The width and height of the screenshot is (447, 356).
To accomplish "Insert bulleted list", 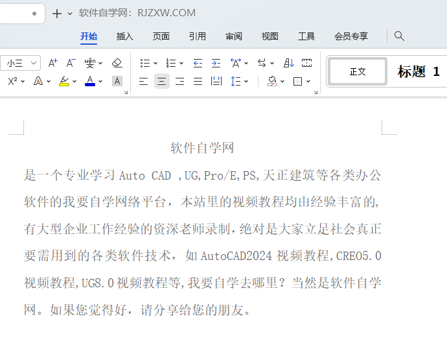I will 145,63.
